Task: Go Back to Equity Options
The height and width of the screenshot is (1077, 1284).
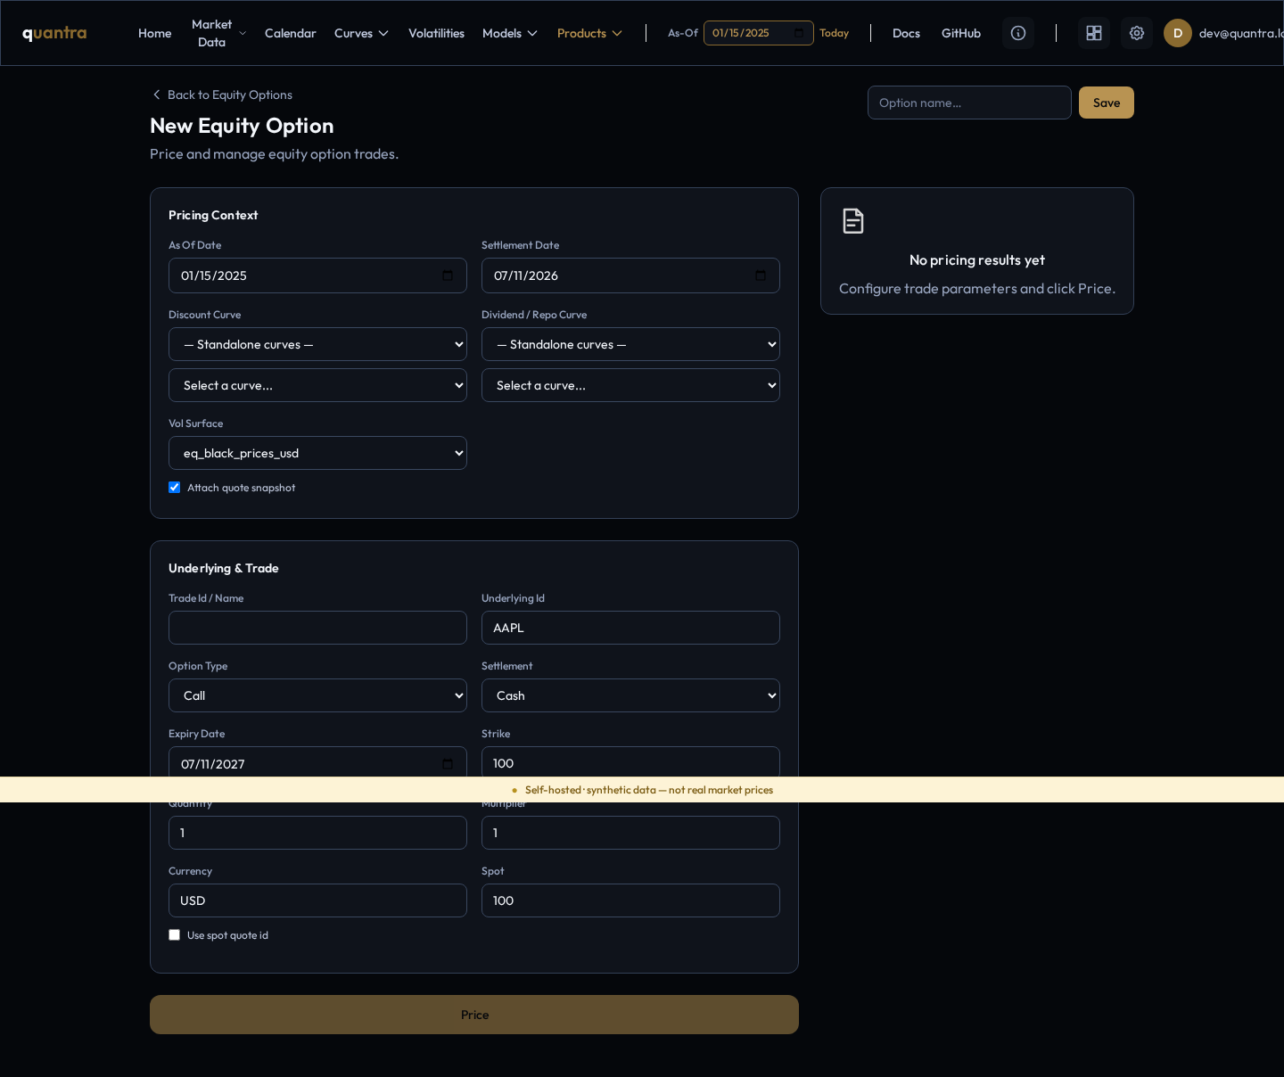Action: (x=222, y=95)
